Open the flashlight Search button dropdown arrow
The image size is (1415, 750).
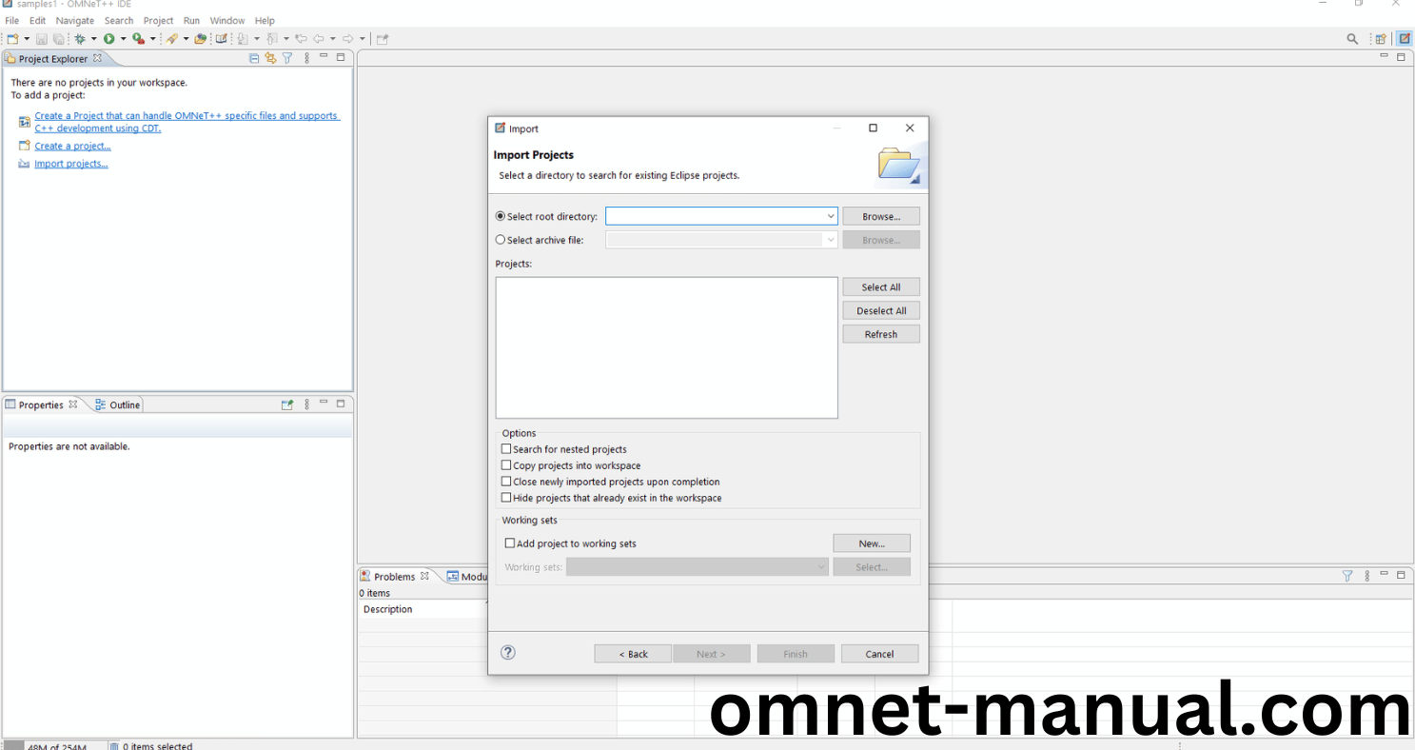click(x=186, y=39)
